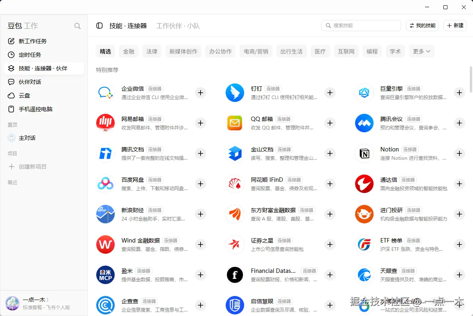This screenshot has height=316, width=473.
Task: Click the 企业微信 connector icon
Action: [x=105, y=93]
